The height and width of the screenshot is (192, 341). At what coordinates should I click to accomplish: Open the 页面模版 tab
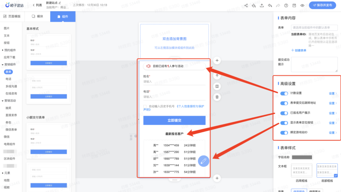[12, 16]
